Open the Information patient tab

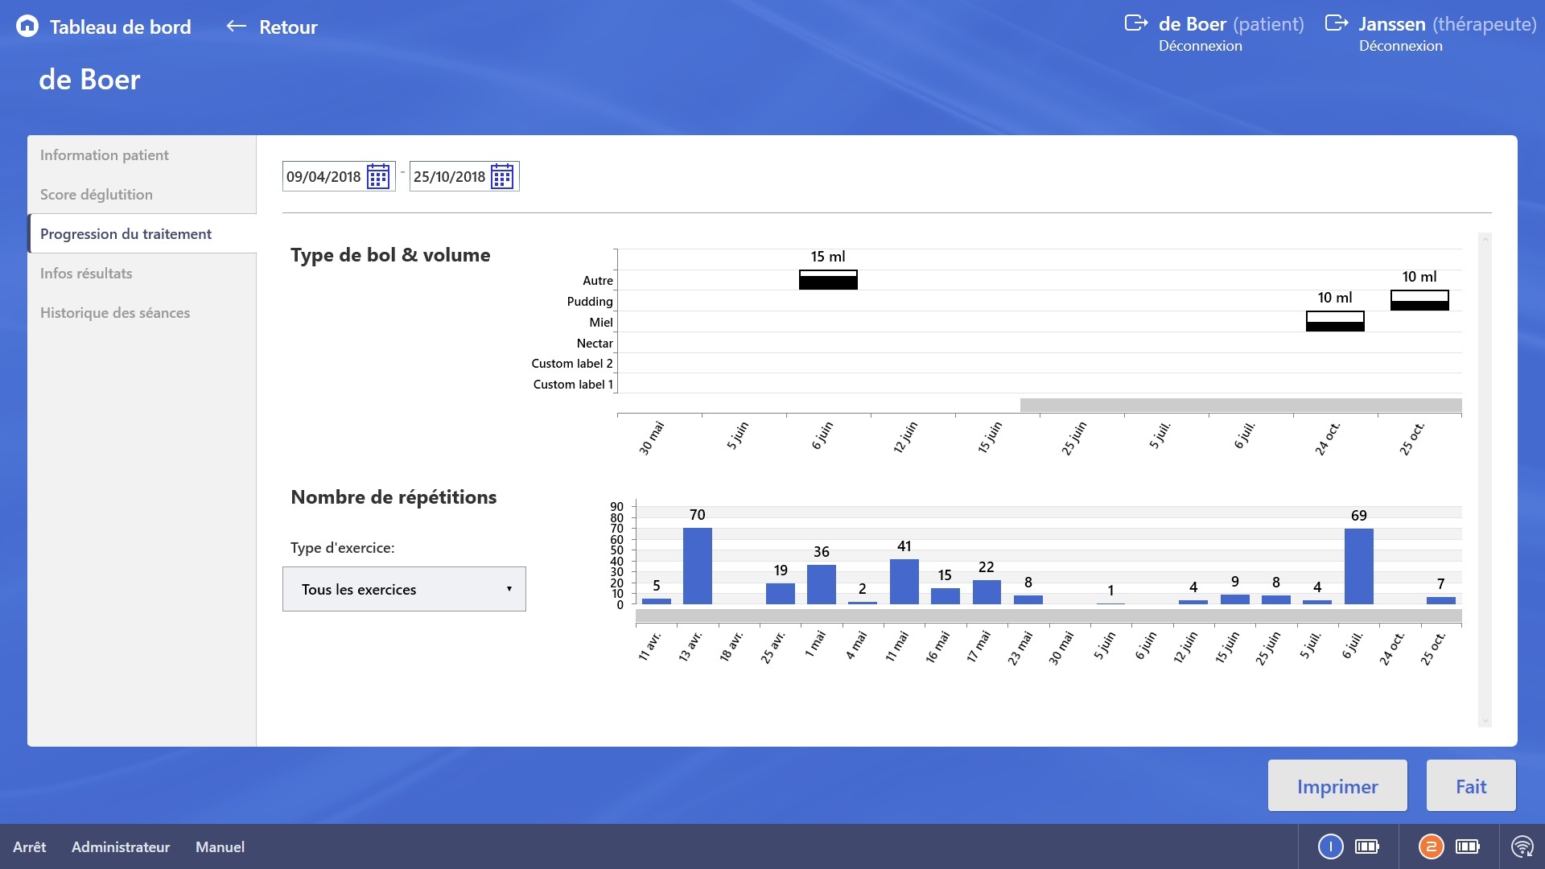pyautogui.click(x=142, y=154)
